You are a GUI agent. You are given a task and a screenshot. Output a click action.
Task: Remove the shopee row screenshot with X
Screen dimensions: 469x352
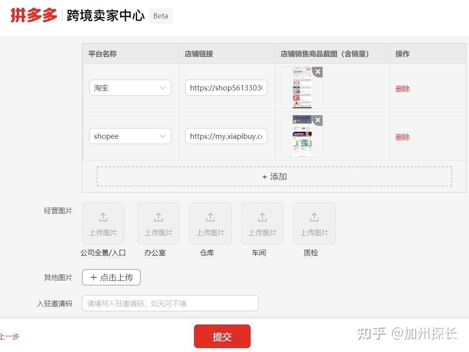(318, 120)
